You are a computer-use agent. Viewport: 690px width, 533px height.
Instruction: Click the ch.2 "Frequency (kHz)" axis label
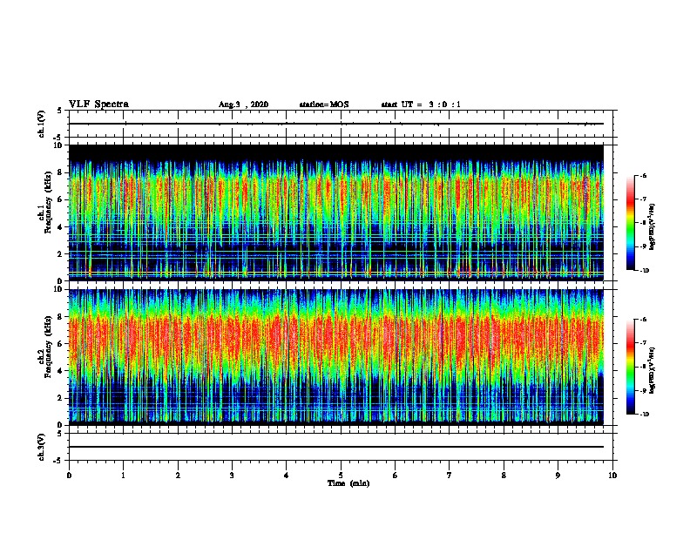click(x=48, y=347)
